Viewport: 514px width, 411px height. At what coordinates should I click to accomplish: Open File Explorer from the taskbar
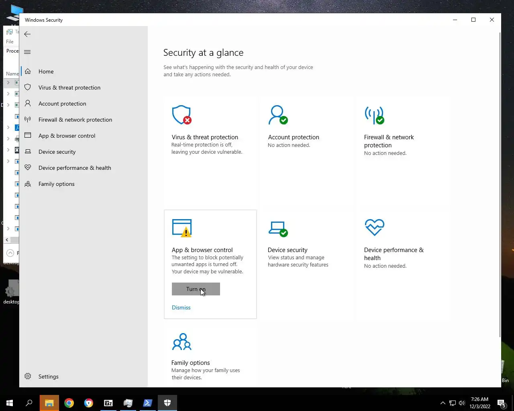[x=49, y=403]
